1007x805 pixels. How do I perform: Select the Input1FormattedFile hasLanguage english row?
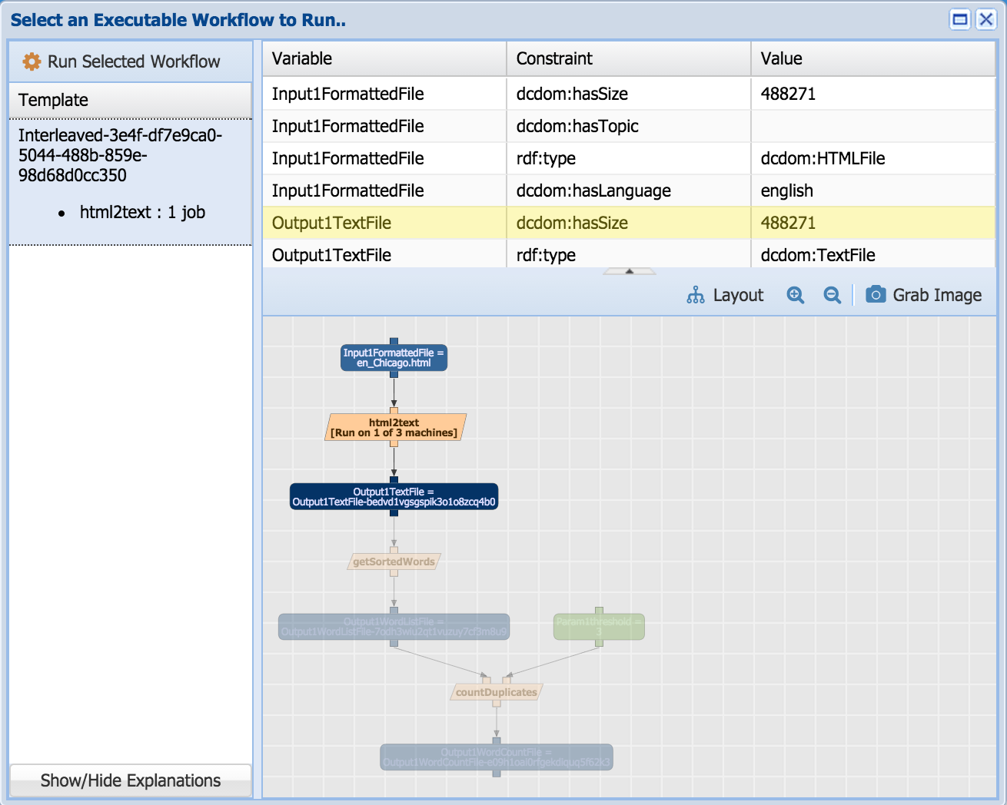coord(628,190)
